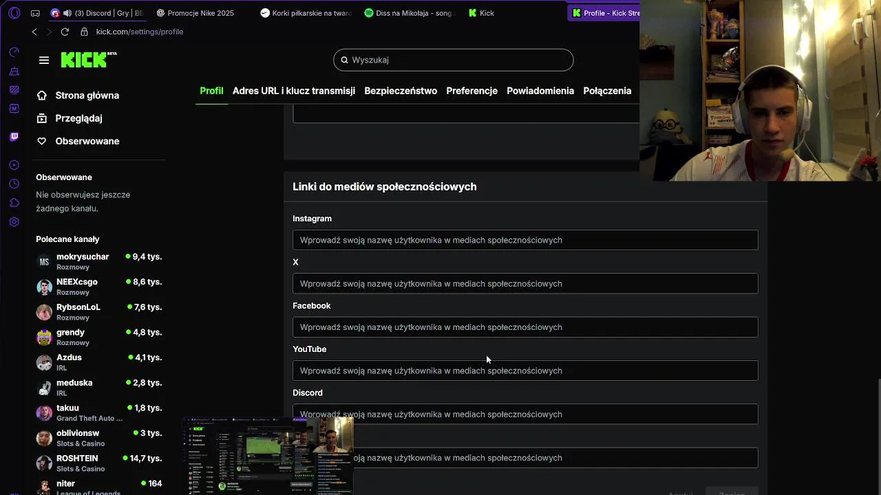
Task: Open Obserwowane next to the heart icon
Action: click(x=87, y=141)
